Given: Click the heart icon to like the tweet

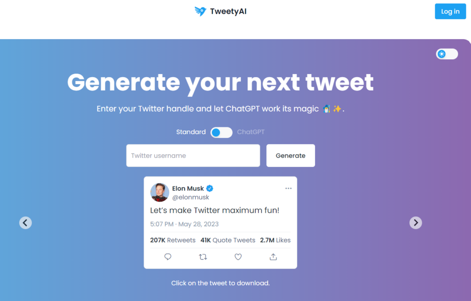Looking at the screenshot, I should pyautogui.click(x=238, y=256).
